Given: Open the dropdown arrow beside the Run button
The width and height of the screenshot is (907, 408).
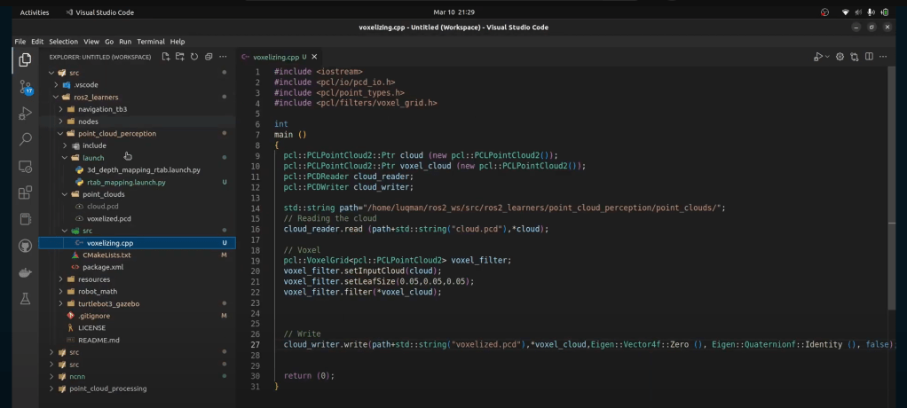Looking at the screenshot, I should click(x=827, y=57).
